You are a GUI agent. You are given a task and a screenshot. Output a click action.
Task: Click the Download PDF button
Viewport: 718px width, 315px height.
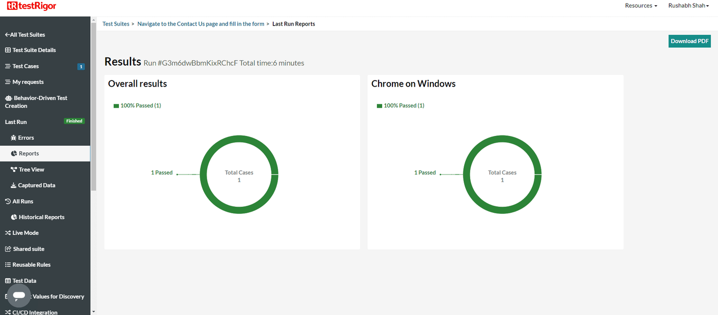click(x=690, y=41)
